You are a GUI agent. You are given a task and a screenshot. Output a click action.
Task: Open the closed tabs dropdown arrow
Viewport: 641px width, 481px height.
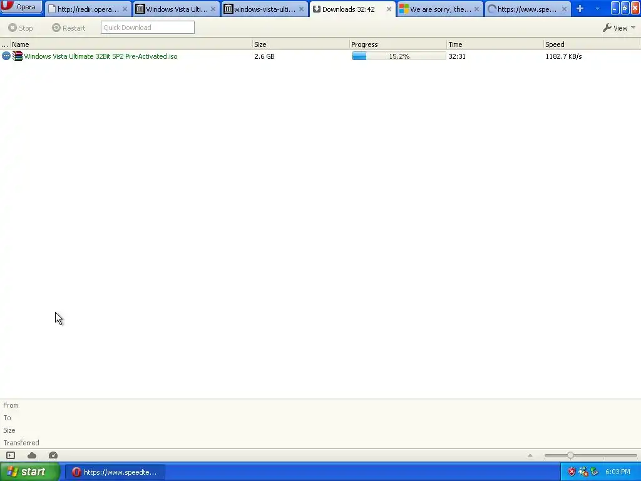click(597, 9)
